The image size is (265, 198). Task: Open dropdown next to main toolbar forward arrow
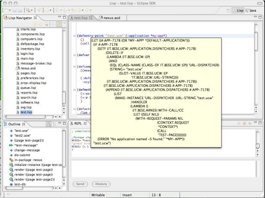click(x=91, y=10)
